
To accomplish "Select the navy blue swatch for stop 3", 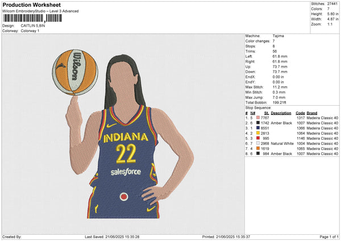I will tap(258, 128).
